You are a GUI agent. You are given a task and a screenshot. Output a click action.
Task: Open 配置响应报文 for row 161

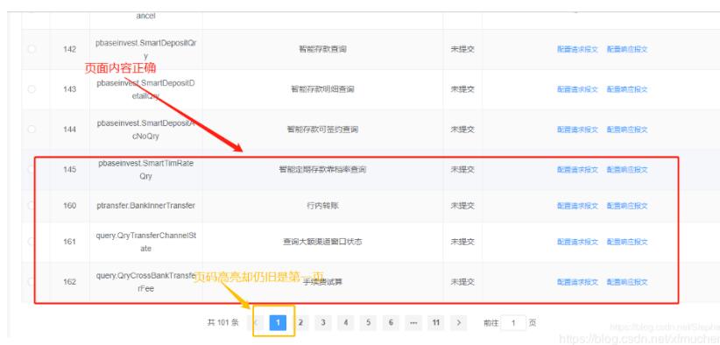[x=627, y=242]
